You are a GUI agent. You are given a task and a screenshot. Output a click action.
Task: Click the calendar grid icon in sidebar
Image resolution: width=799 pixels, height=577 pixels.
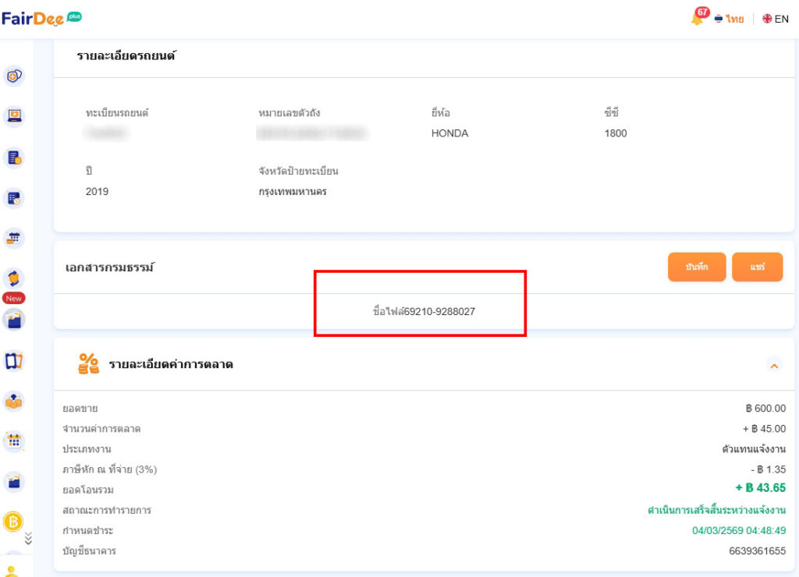pos(15,441)
